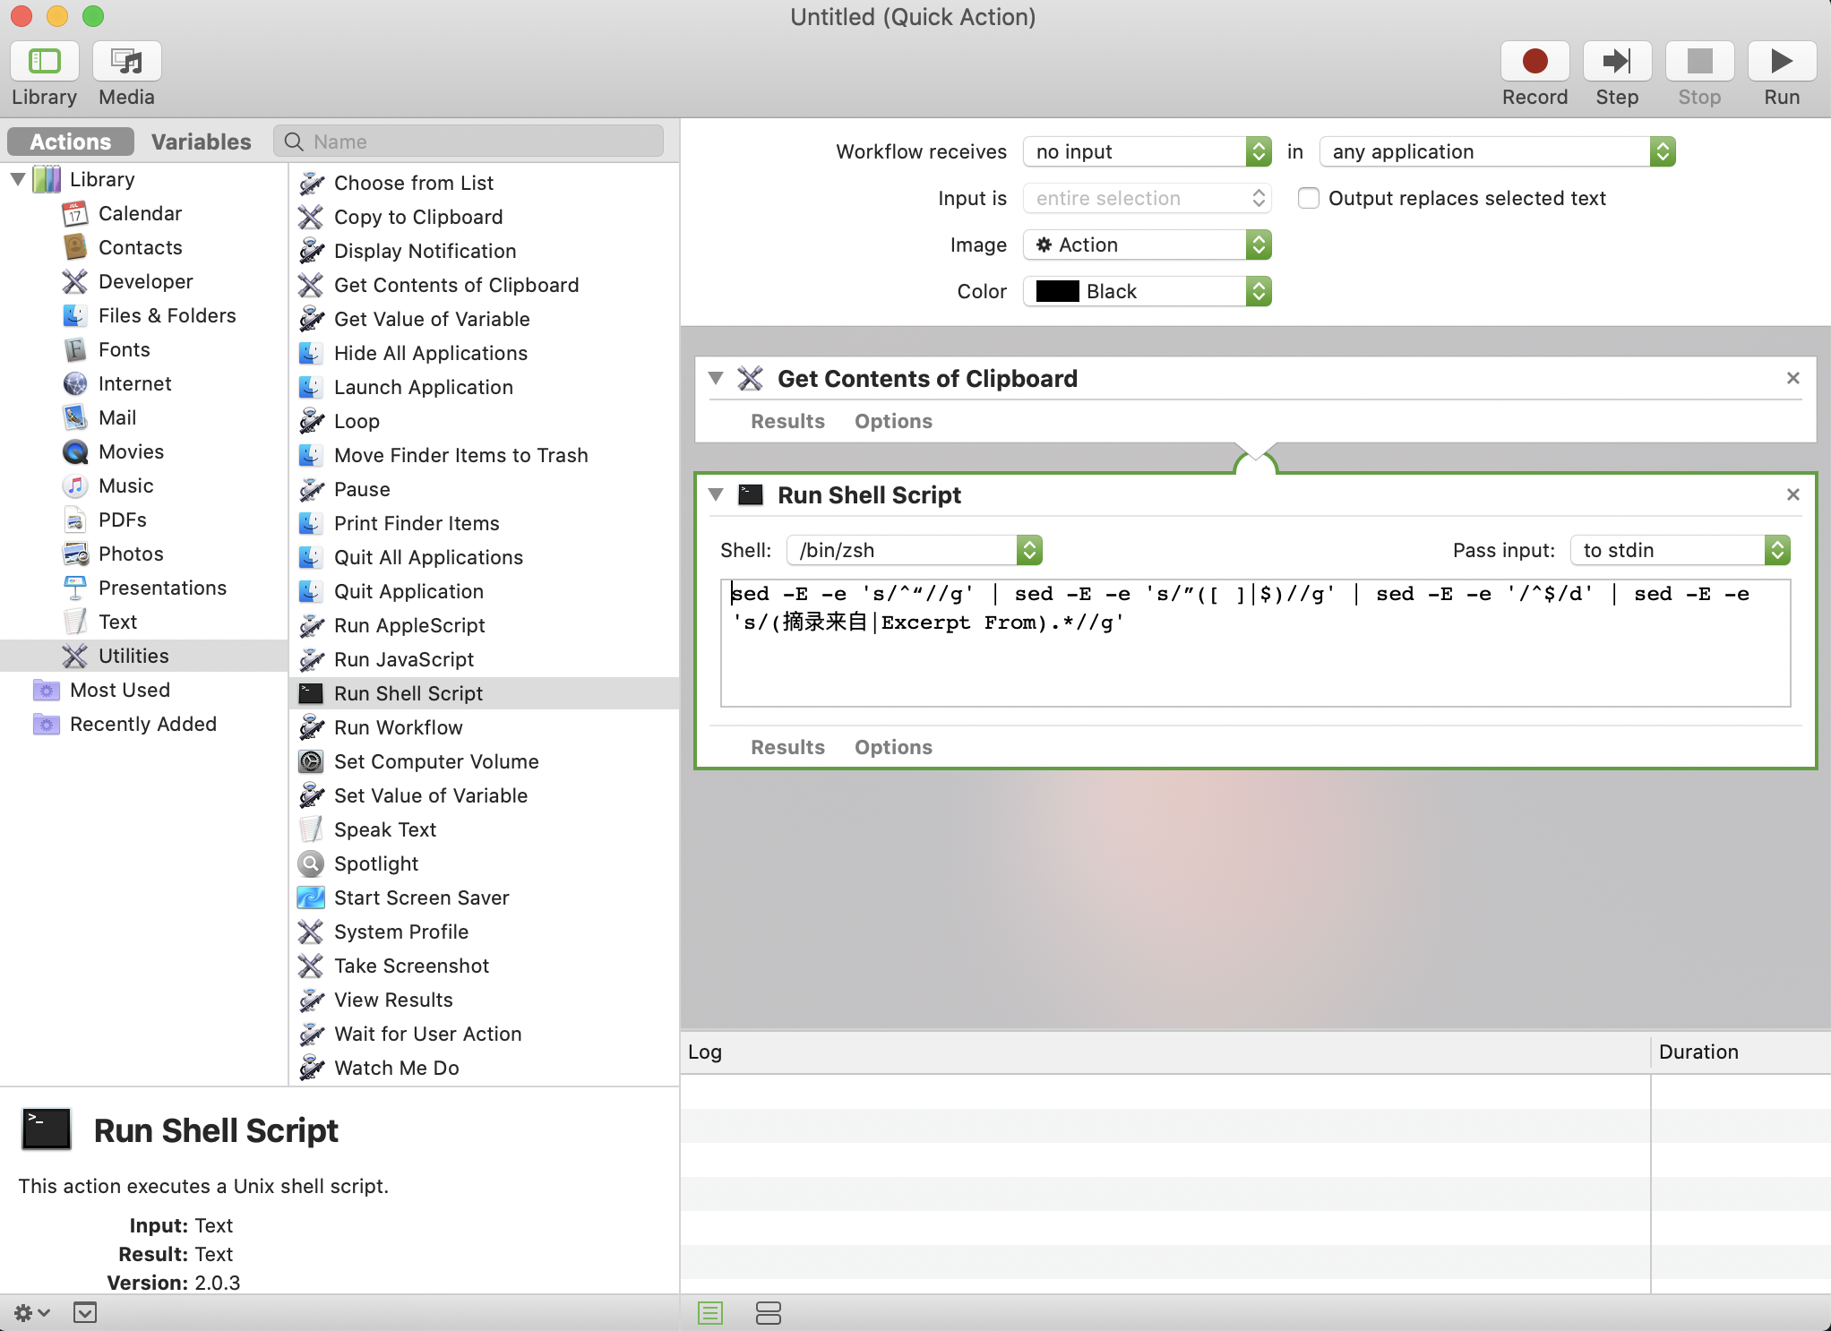This screenshot has width=1831, height=1331.
Task: Enable Output replaces selected text checkbox
Action: [1309, 198]
